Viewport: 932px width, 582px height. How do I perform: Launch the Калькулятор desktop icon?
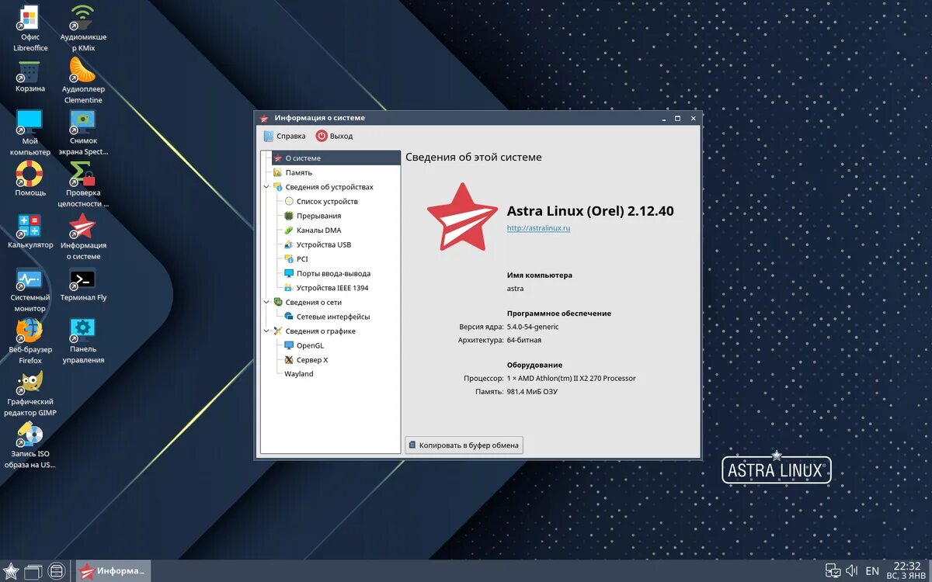[30, 231]
